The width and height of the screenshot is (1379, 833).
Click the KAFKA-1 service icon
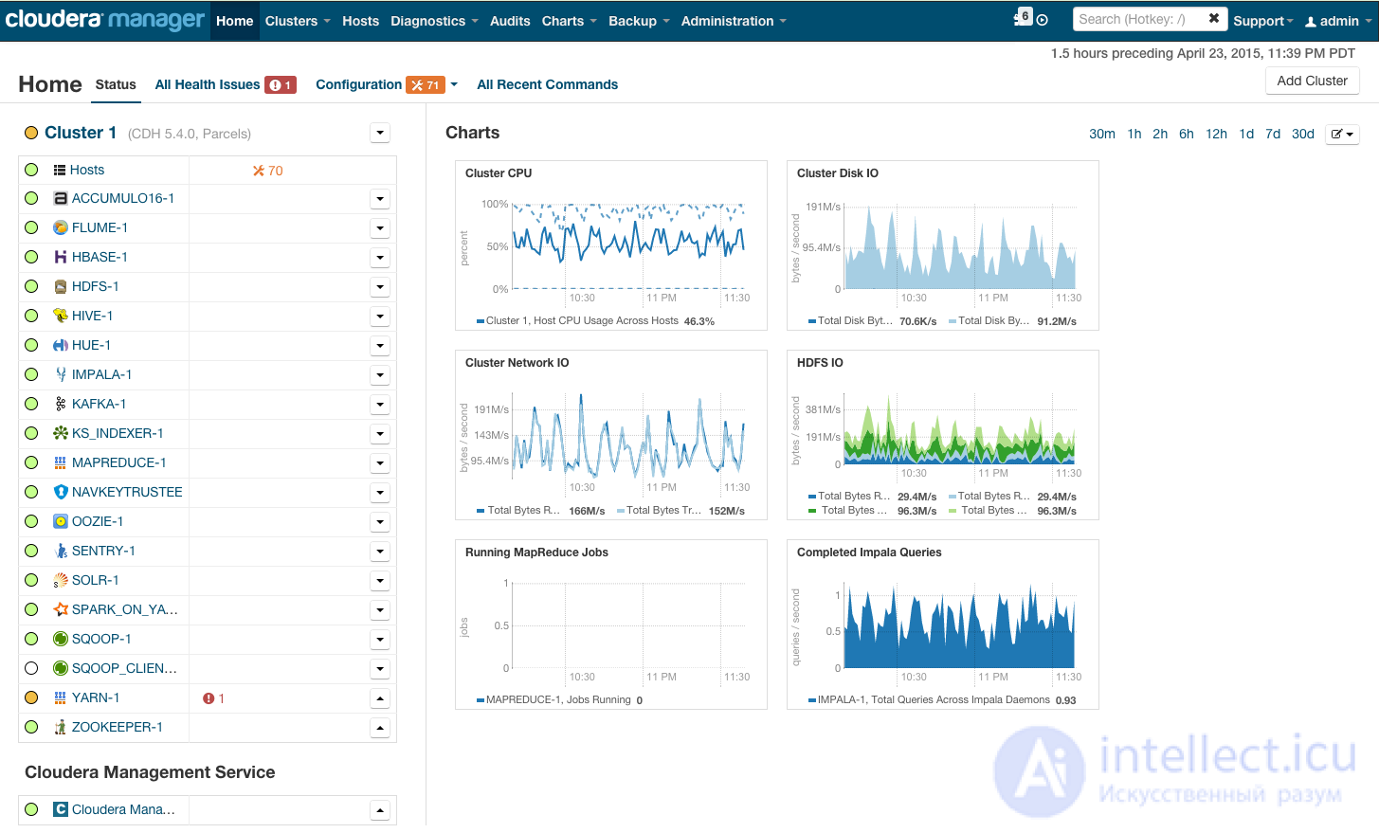[61, 405]
